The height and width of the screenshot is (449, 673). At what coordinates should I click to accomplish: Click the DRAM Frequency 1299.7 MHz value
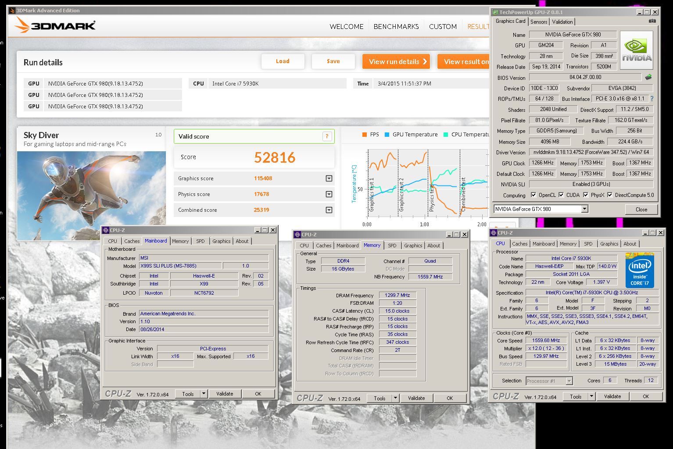pos(397,295)
